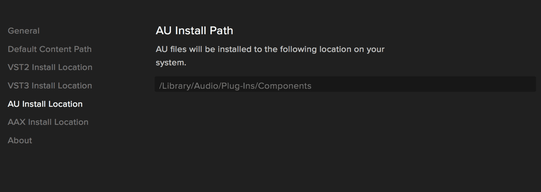Click the AU files description text
The width and height of the screenshot is (541, 192).
click(x=270, y=56)
